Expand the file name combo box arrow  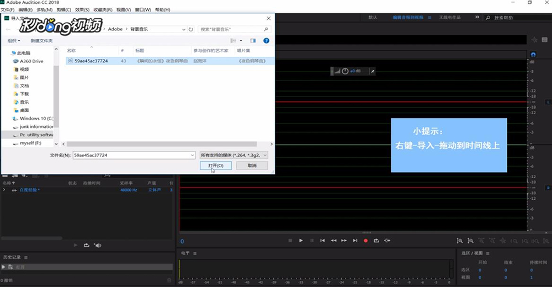(x=192, y=155)
